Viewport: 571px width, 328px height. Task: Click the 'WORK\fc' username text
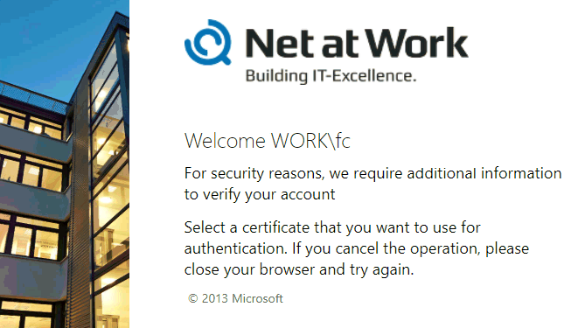[310, 141]
